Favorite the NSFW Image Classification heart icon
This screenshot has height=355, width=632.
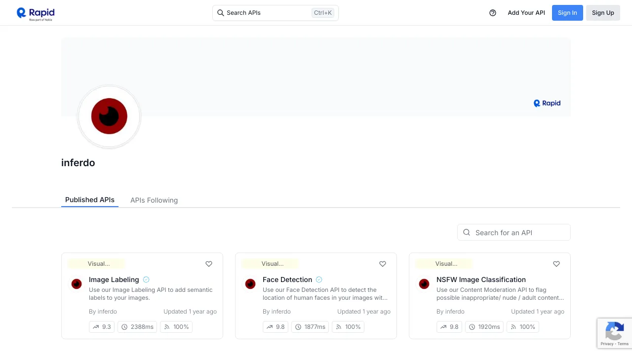556,264
